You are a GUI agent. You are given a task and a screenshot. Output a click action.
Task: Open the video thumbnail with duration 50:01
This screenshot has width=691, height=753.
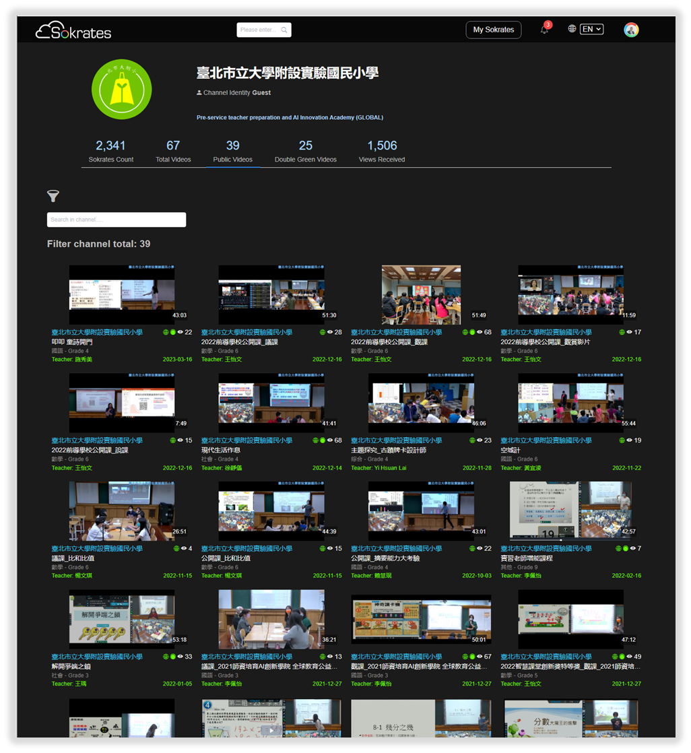pos(421,620)
